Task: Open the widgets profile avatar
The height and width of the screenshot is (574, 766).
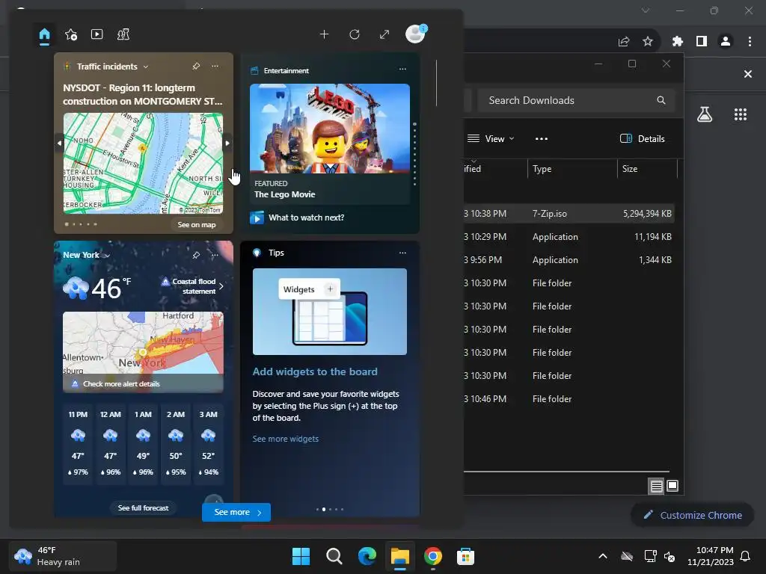Action: pyautogui.click(x=416, y=34)
